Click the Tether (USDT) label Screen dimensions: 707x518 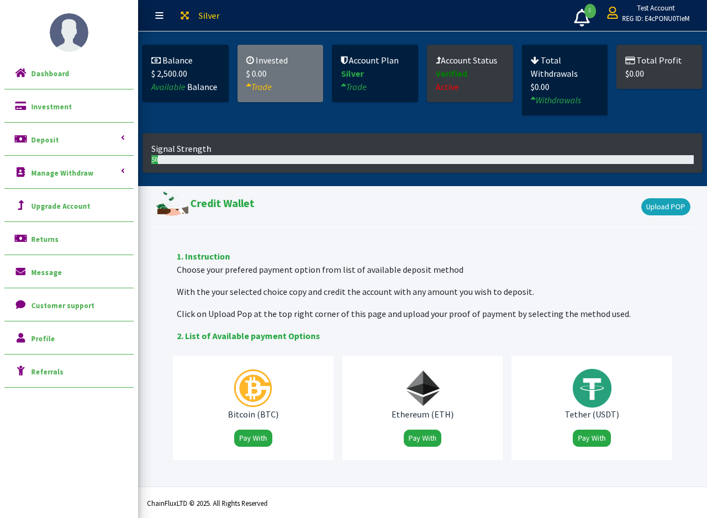592,414
